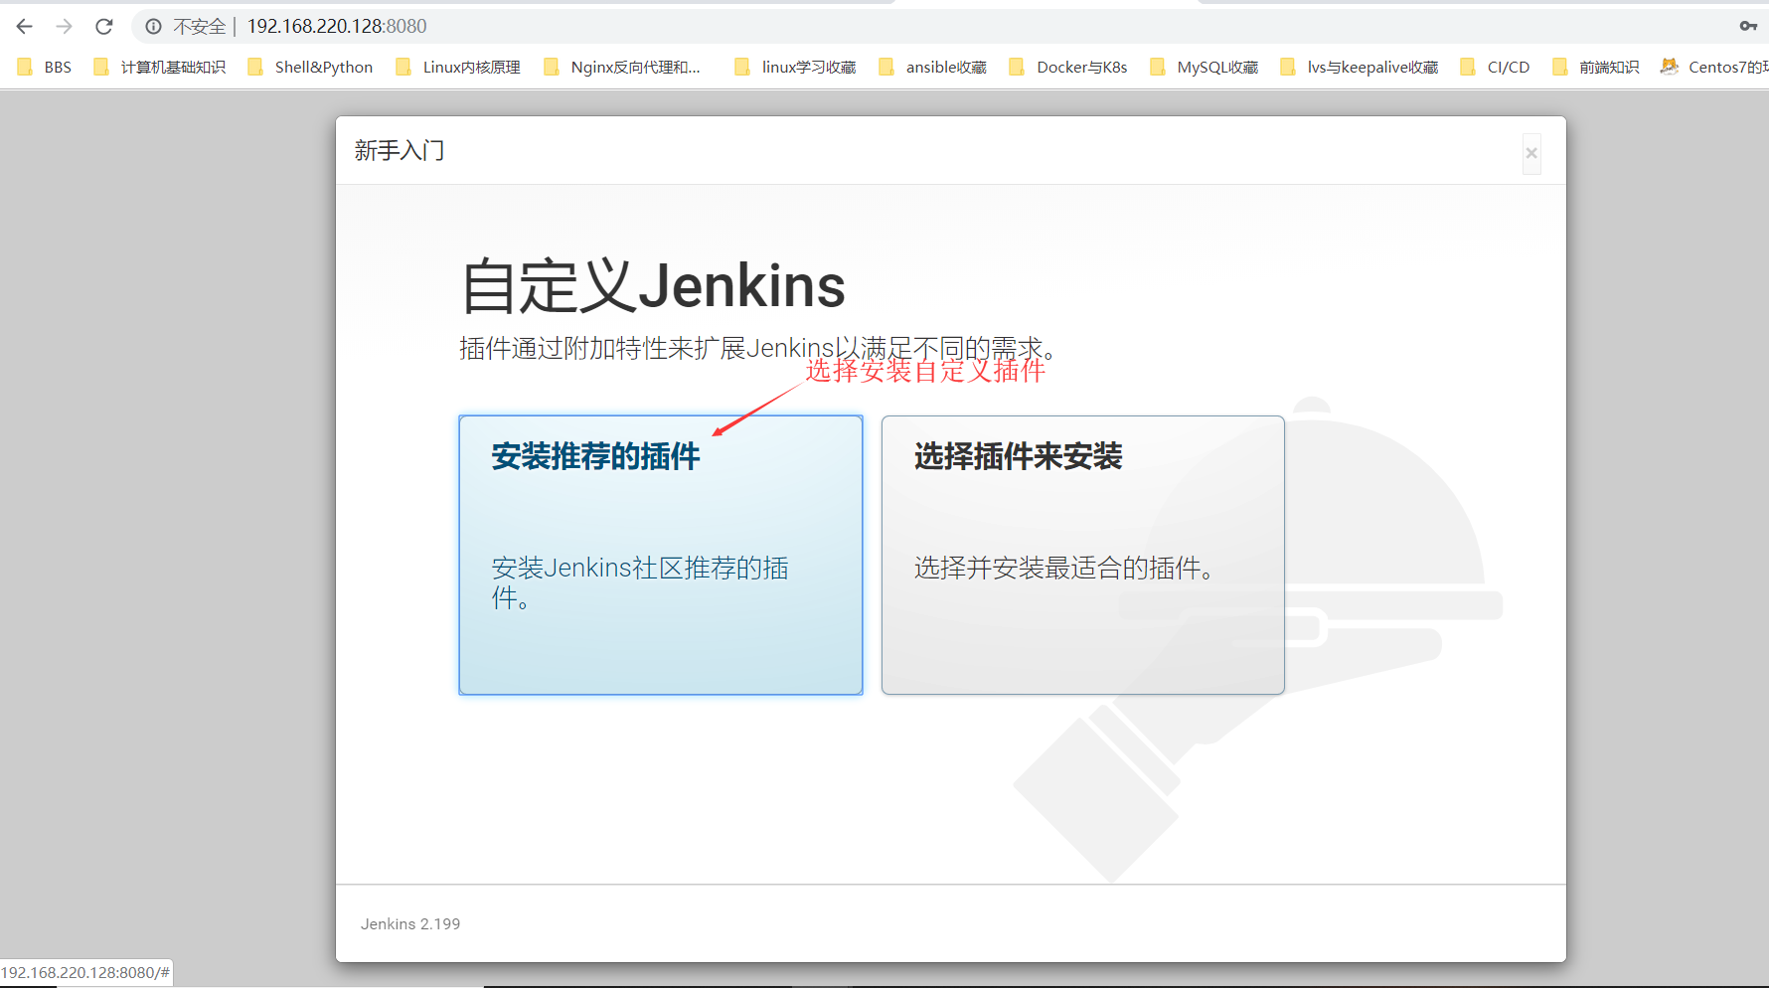Screen dimensions: 1769x988
Task: Click the Centos7 bookmark dog favicon
Action: (x=1672, y=67)
